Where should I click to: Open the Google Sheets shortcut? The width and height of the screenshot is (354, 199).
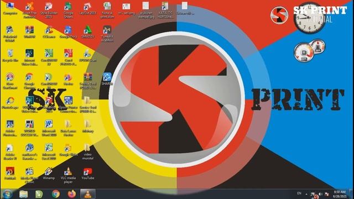pyautogui.click(x=68, y=10)
